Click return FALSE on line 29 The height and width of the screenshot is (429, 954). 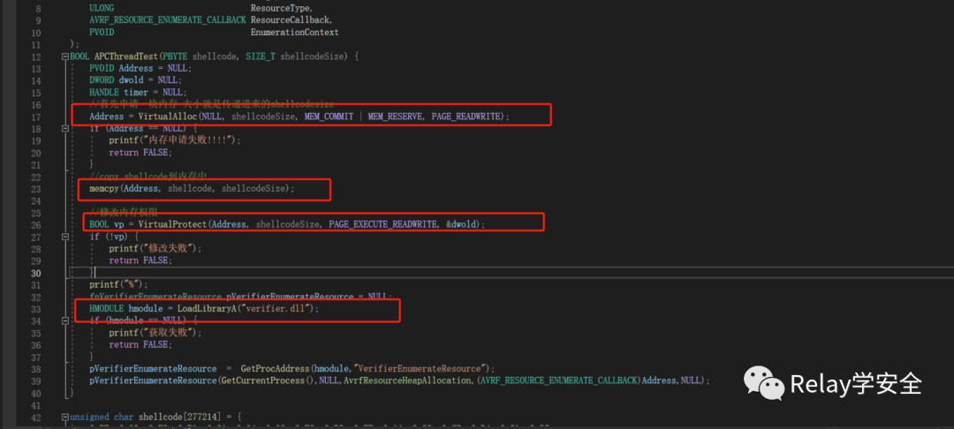pos(140,260)
